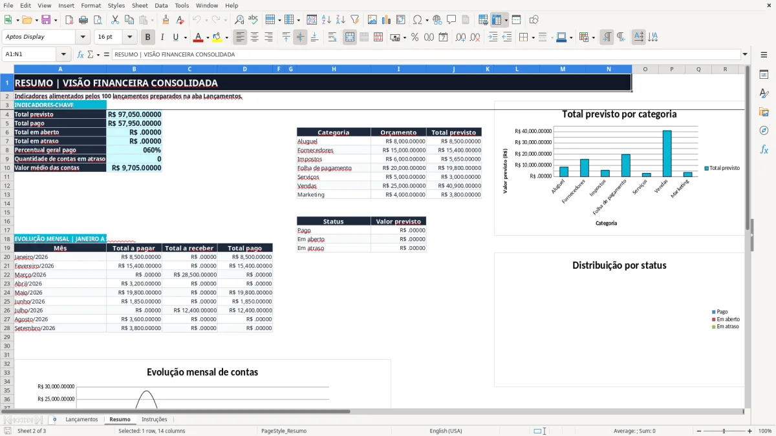Open Function Wizard fx icon

point(81,55)
